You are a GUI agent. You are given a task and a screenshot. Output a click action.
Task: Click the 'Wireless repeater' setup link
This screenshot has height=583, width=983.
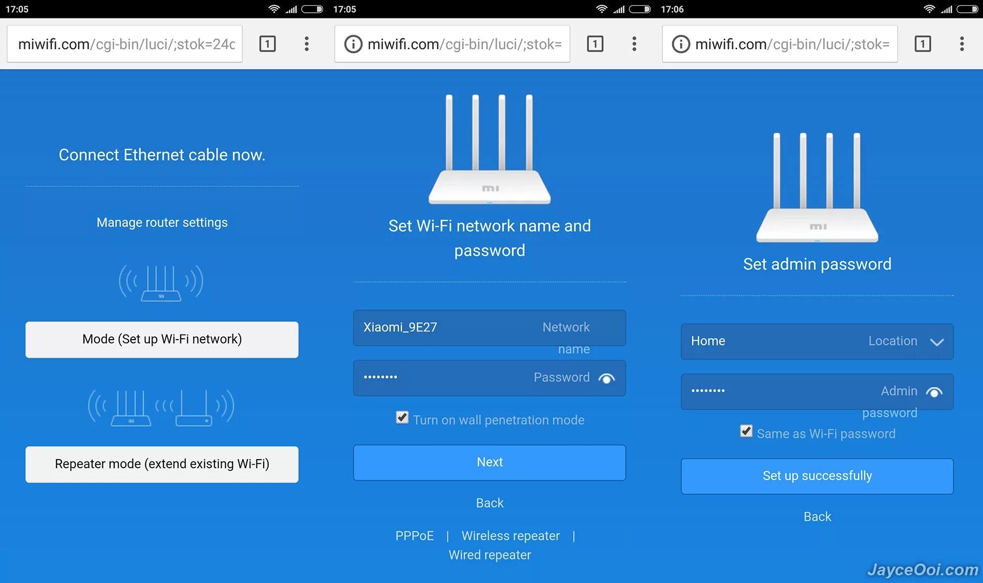511,536
